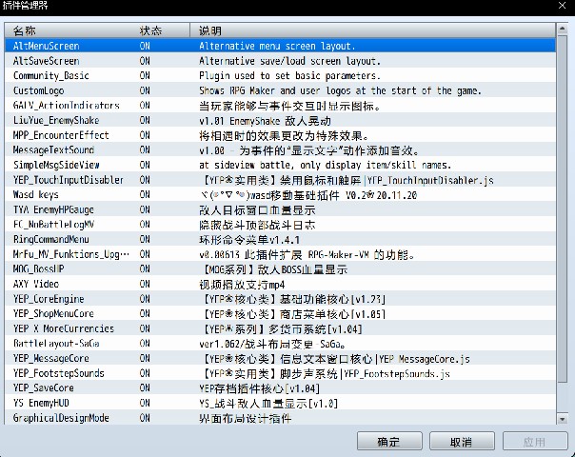
Task: Select GALV_ActionIndicators plugin
Action: (280, 106)
